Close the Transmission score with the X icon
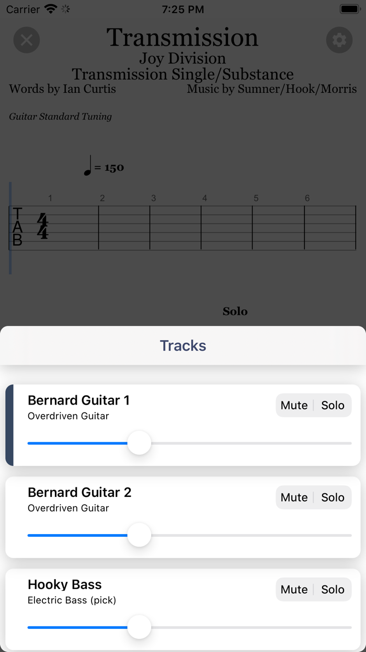The width and height of the screenshot is (366, 652). (x=27, y=40)
